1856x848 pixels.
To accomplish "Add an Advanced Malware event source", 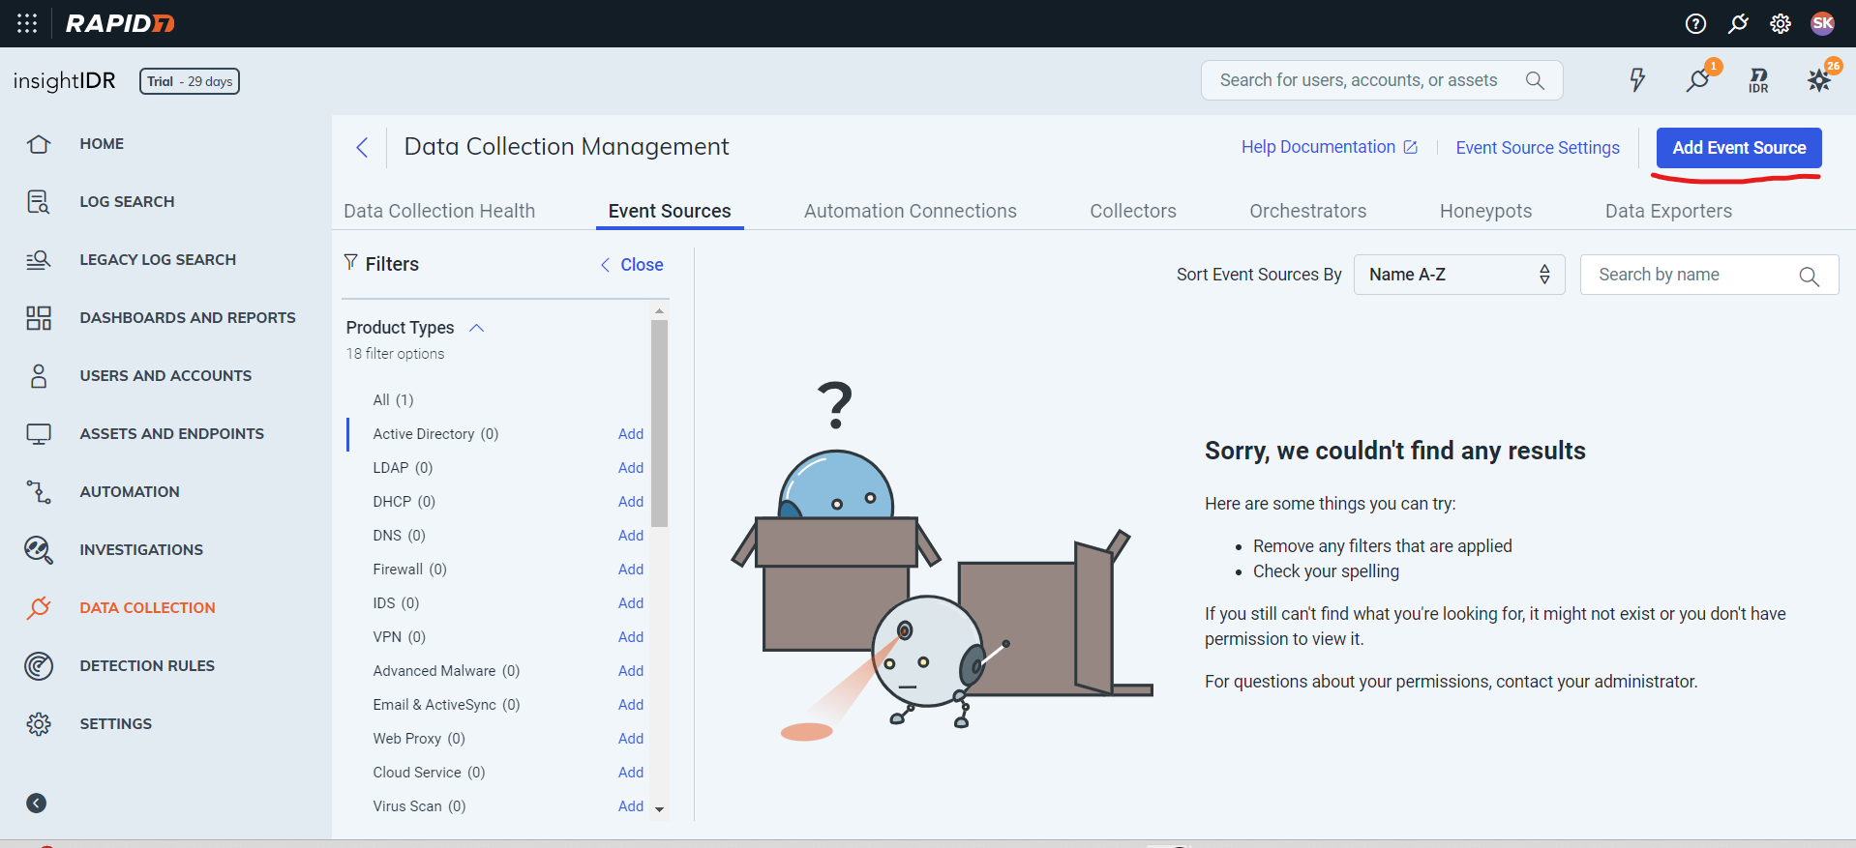I will coord(631,671).
